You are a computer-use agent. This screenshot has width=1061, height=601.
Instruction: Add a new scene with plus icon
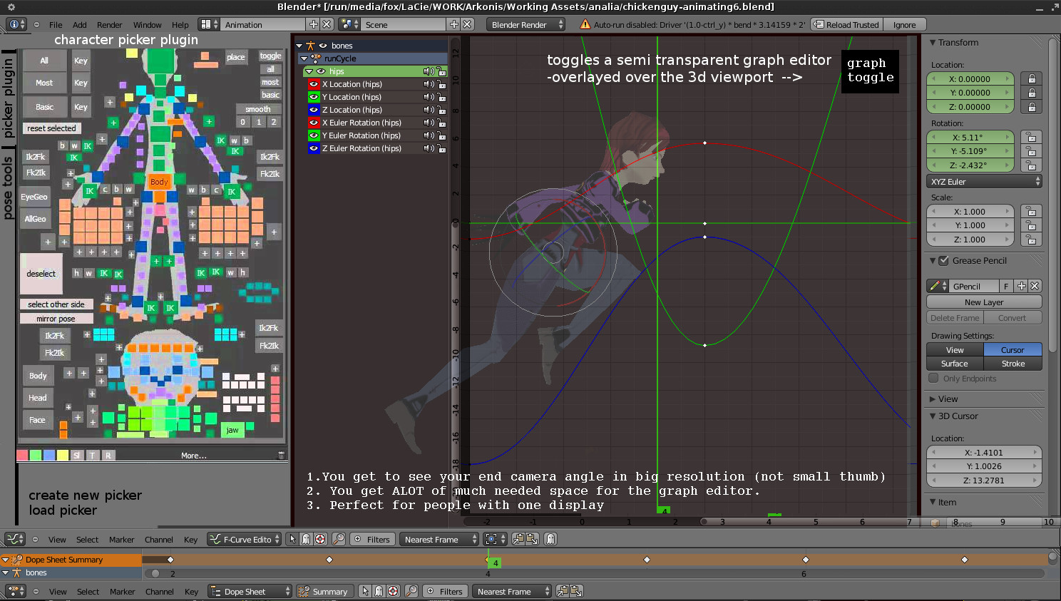click(x=453, y=24)
